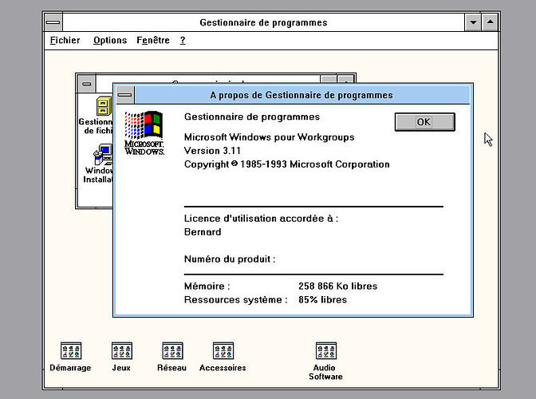
Task: Select the Windows Installation computer icon
Action: 103,153
